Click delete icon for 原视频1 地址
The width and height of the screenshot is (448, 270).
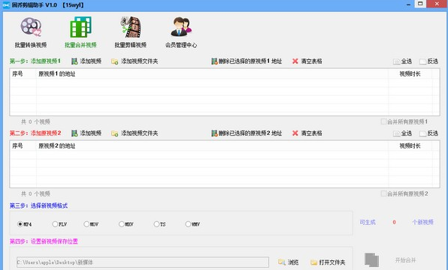click(214, 61)
